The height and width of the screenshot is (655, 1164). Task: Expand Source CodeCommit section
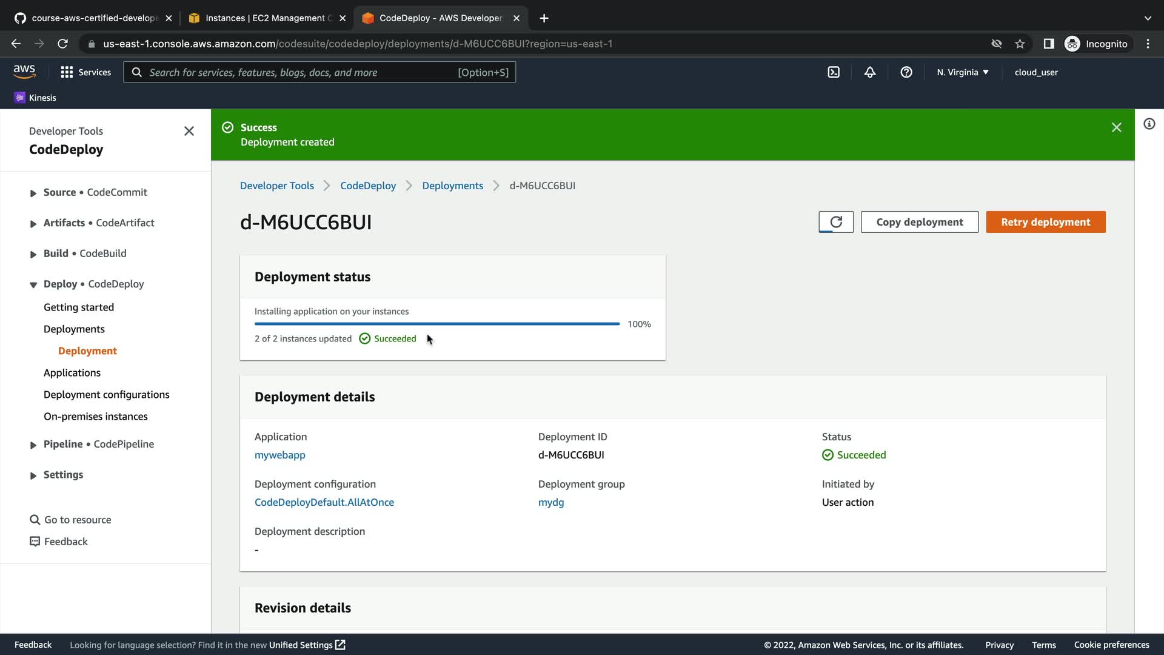33,193
